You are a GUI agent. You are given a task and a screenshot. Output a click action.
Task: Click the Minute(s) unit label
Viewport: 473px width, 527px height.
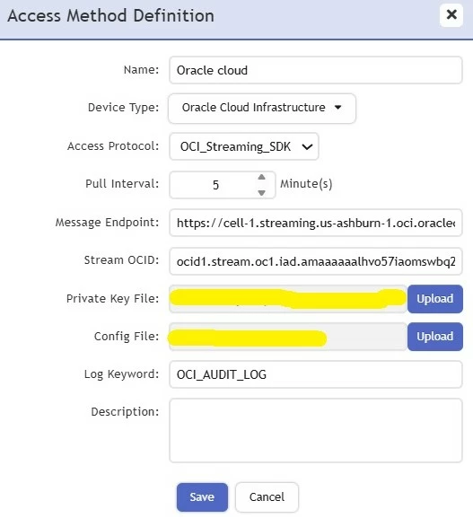306,184
